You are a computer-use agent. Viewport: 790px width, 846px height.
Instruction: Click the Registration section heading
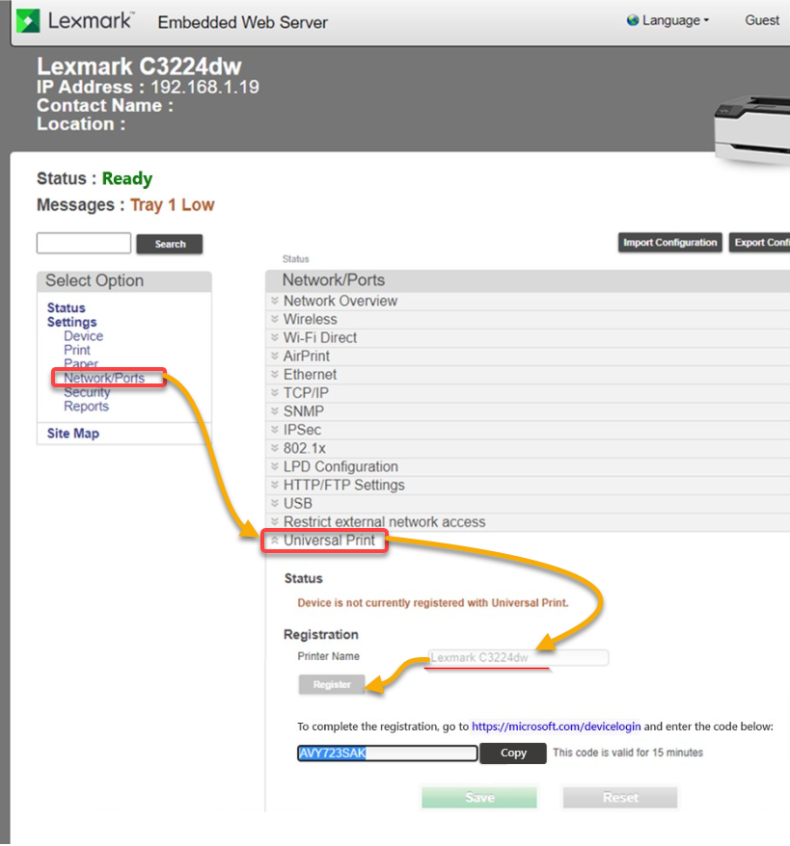[321, 634]
